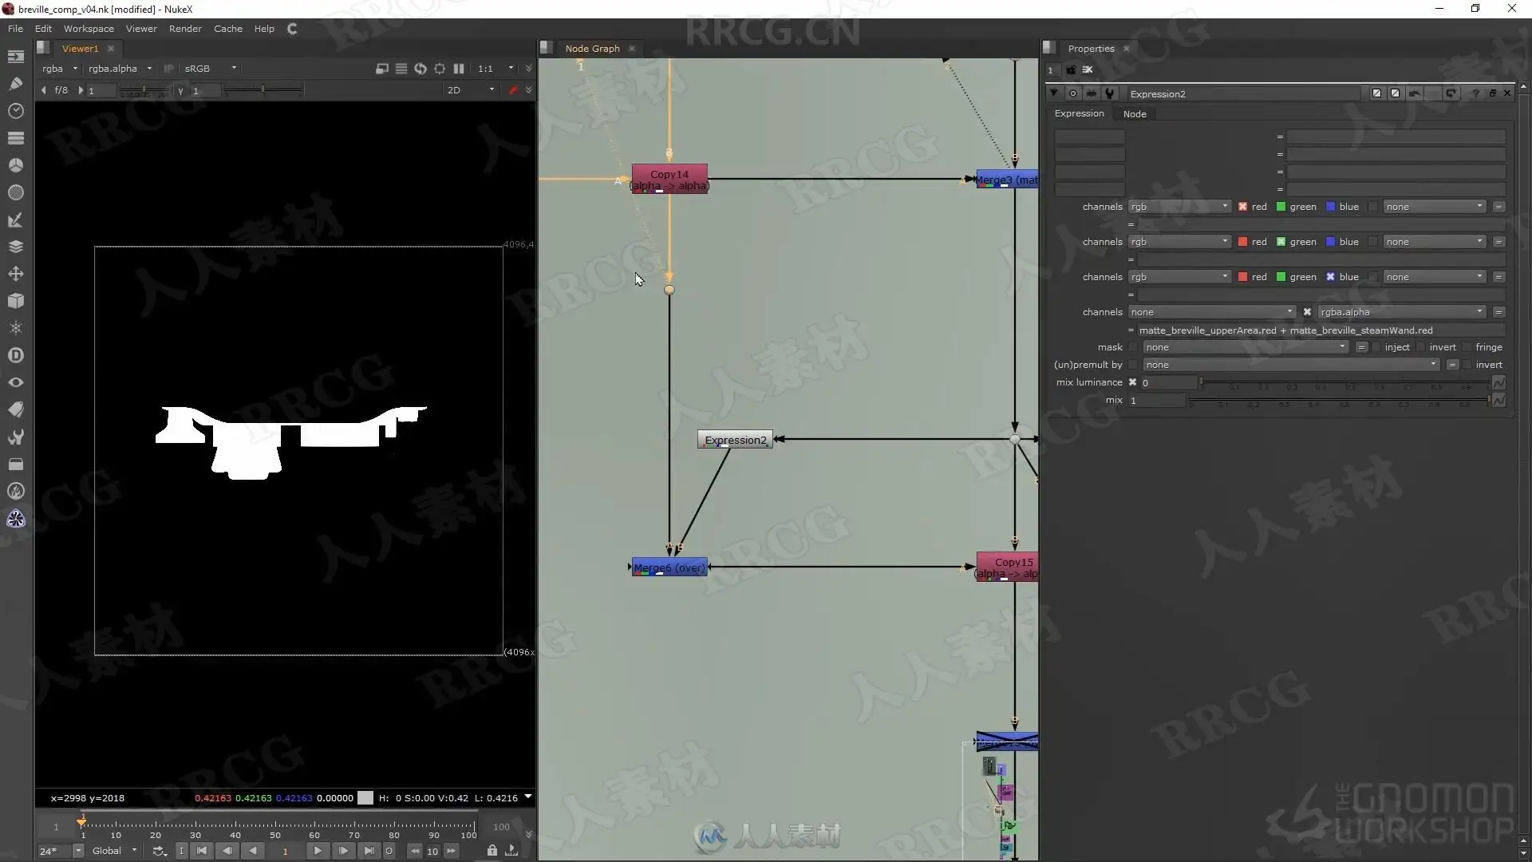Screen dimensions: 1532x862
Task: Click the Draw (RotoPaint) toolbar icon
Action: click(15, 83)
